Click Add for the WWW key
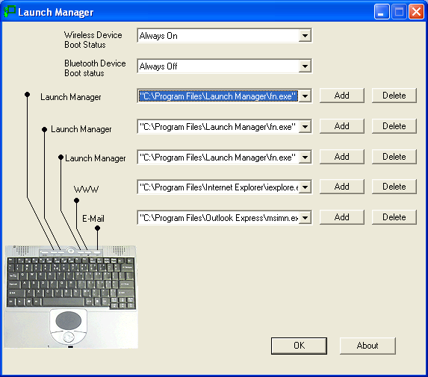This screenshot has height=377, width=428. pyautogui.click(x=342, y=187)
